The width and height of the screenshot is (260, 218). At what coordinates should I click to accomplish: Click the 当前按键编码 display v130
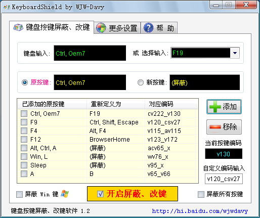tap(224, 154)
